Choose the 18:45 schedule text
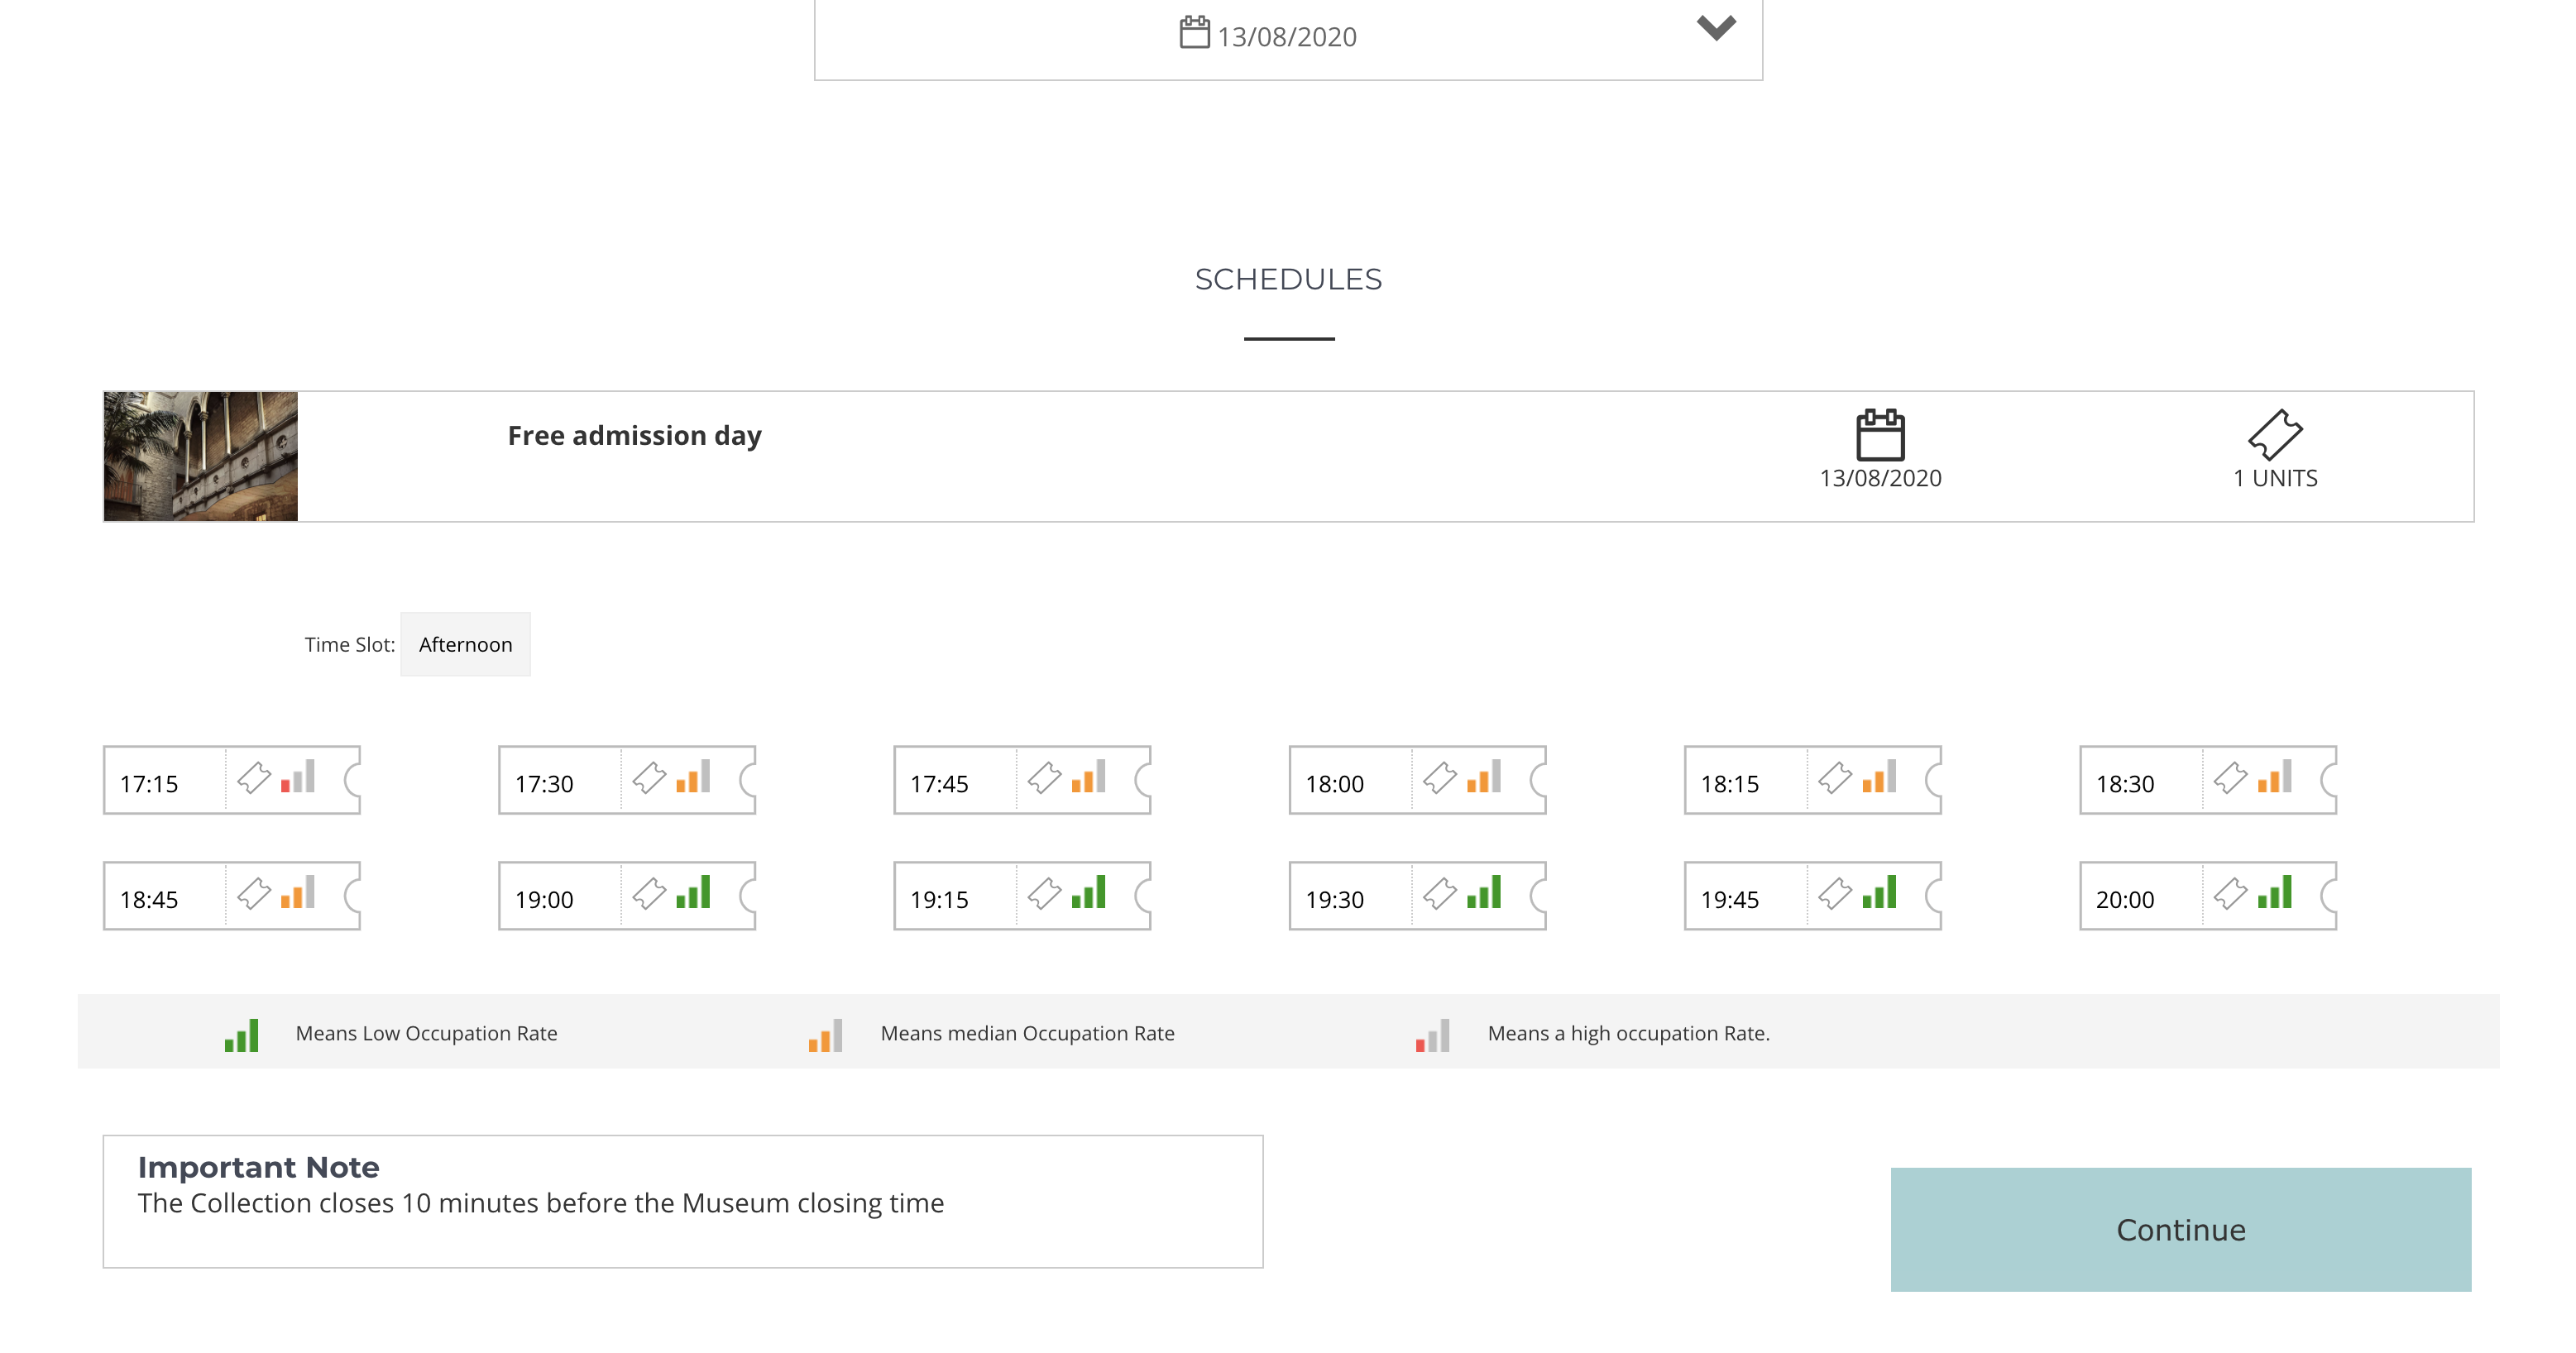Viewport: 2576px width, 1353px height. (x=149, y=900)
